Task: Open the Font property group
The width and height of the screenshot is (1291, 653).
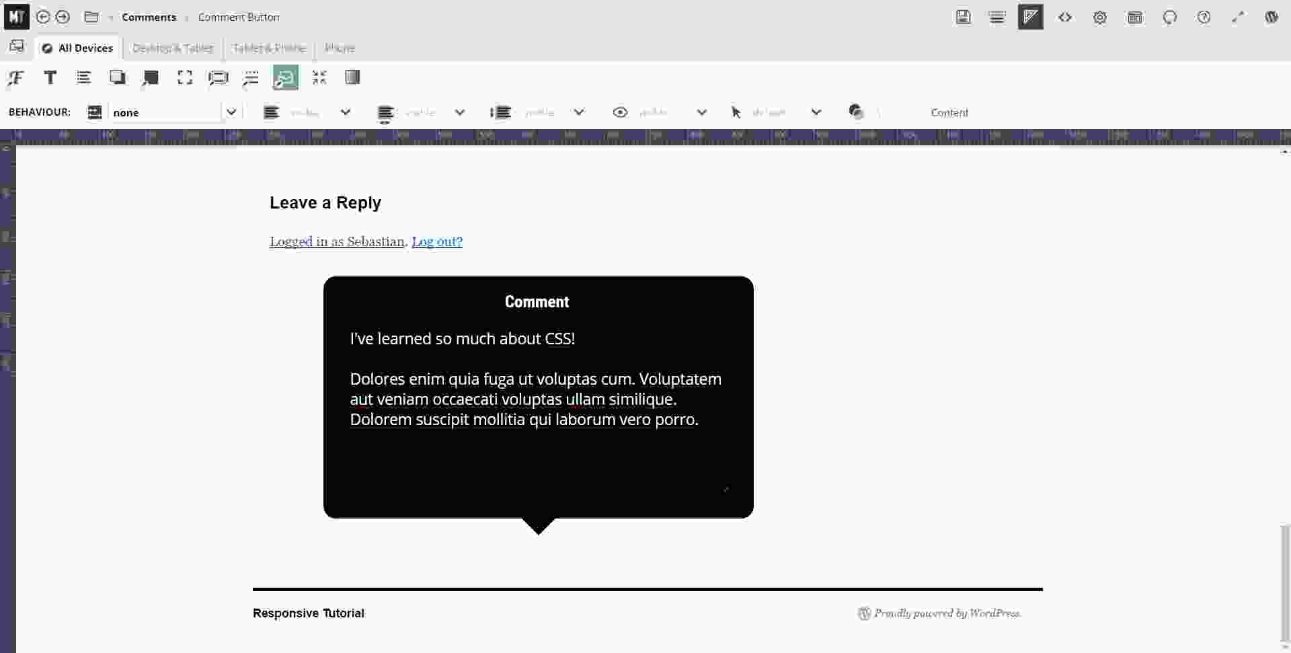Action: point(15,78)
